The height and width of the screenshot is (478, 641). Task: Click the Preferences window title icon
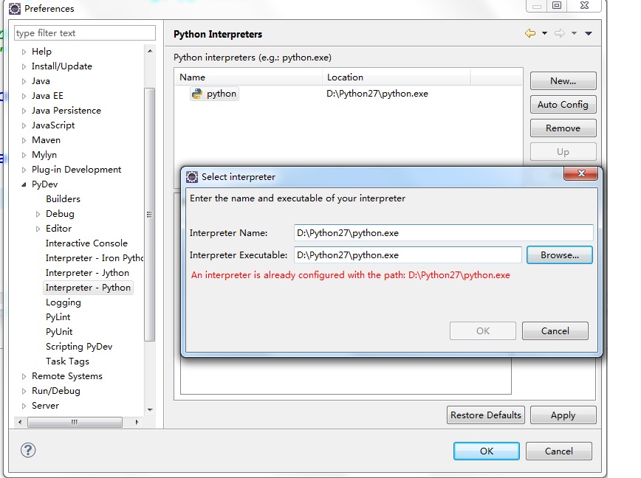click(15, 9)
